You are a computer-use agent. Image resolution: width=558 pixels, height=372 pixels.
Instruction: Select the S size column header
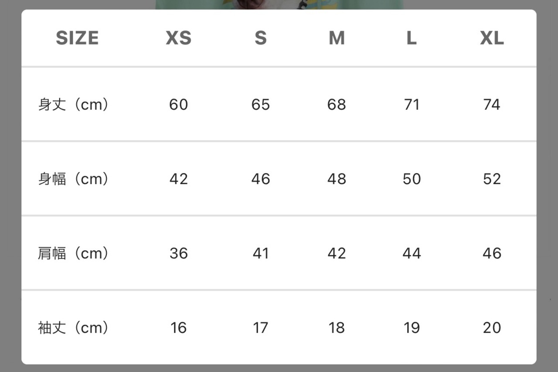coord(261,38)
